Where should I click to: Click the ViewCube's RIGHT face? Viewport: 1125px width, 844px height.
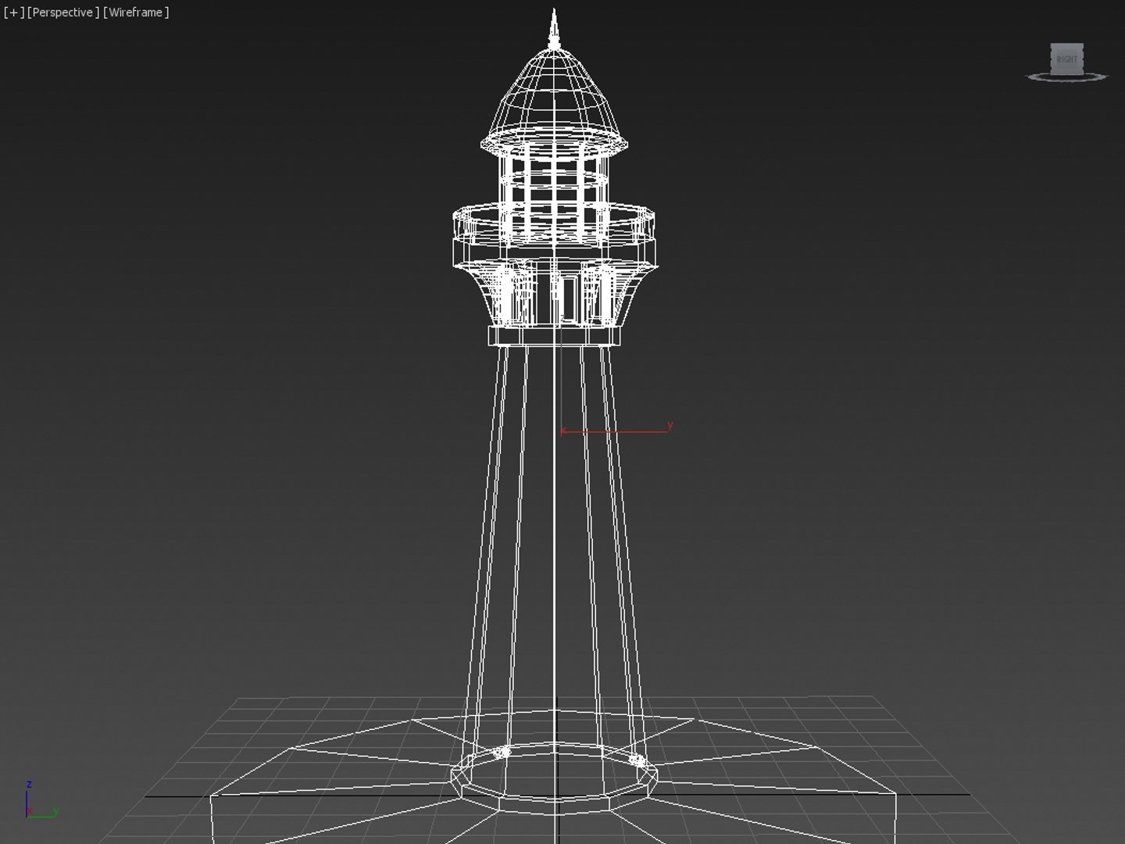click(1067, 59)
